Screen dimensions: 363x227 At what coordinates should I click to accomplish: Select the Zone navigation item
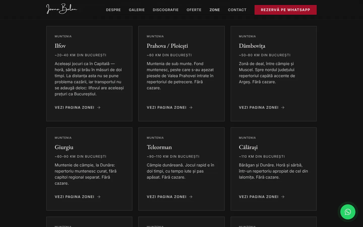click(x=215, y=10)
